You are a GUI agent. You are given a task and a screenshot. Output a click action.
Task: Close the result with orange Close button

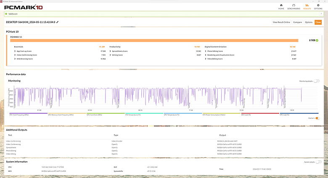[318, 22]
